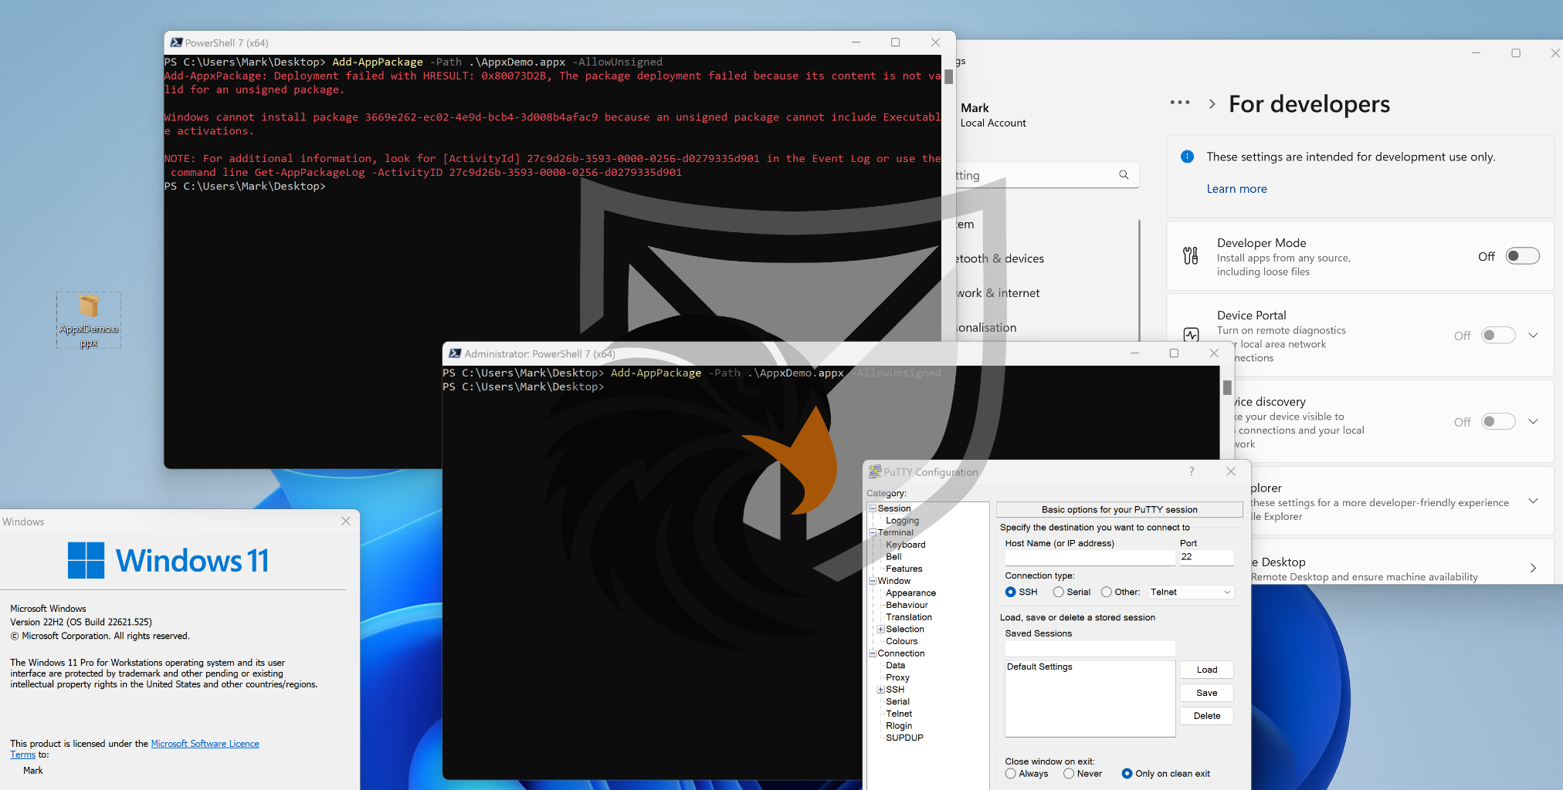The height and width of the screenshot is (790, 1563).
Task: Click the Device Portal diagnostics icon
Action: (x=1191, y=335)
